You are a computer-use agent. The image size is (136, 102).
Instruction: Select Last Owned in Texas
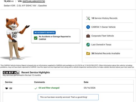pyautogui.click(x=101, y=45)
